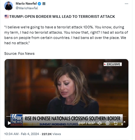135x140 pixels.
Task: Open the three-dot more options menu
Action: click(x=126, y=4)
